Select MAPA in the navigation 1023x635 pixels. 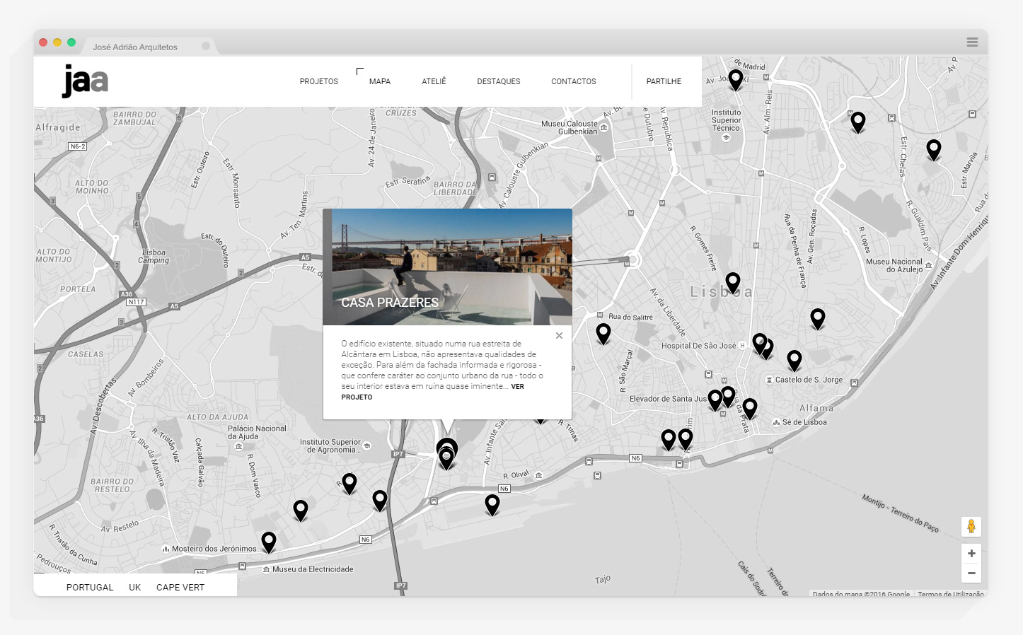point(380,82)
